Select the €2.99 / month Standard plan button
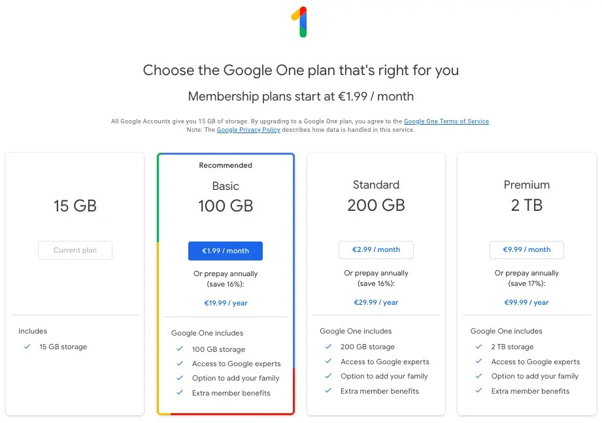The image size is (602, 423). [376, 249]
